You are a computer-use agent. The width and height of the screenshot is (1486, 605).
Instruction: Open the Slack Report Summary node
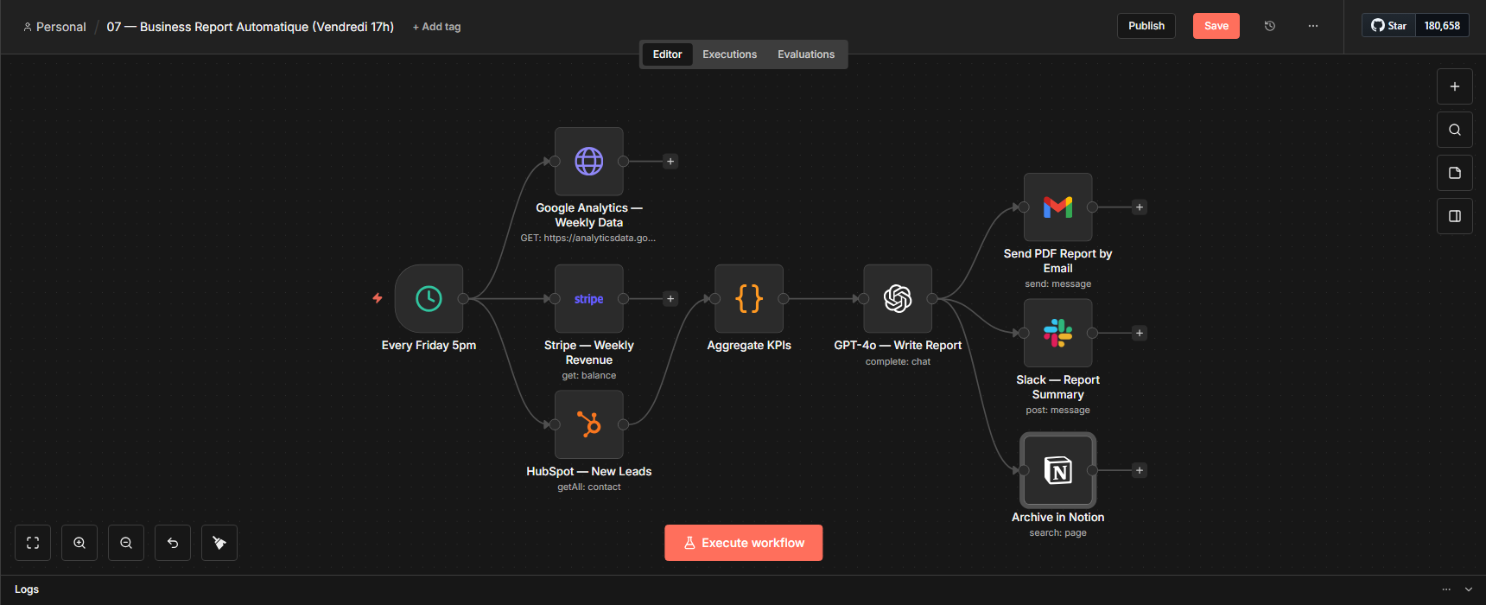[x=1058, y=333]
